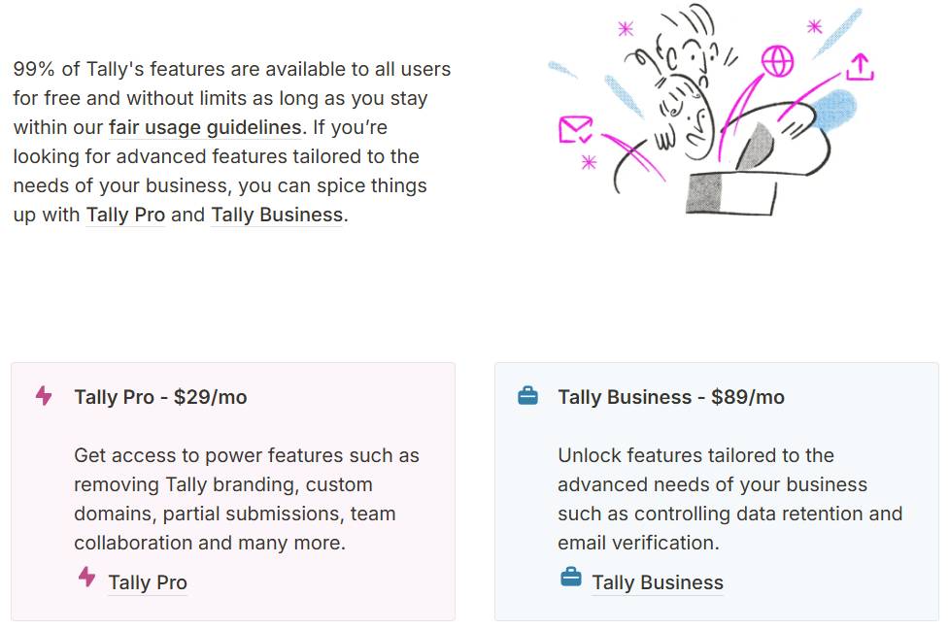Follow the Tally Pro link inside the pink card
This screenshot has height=630, width=949.
coord(148,581)
